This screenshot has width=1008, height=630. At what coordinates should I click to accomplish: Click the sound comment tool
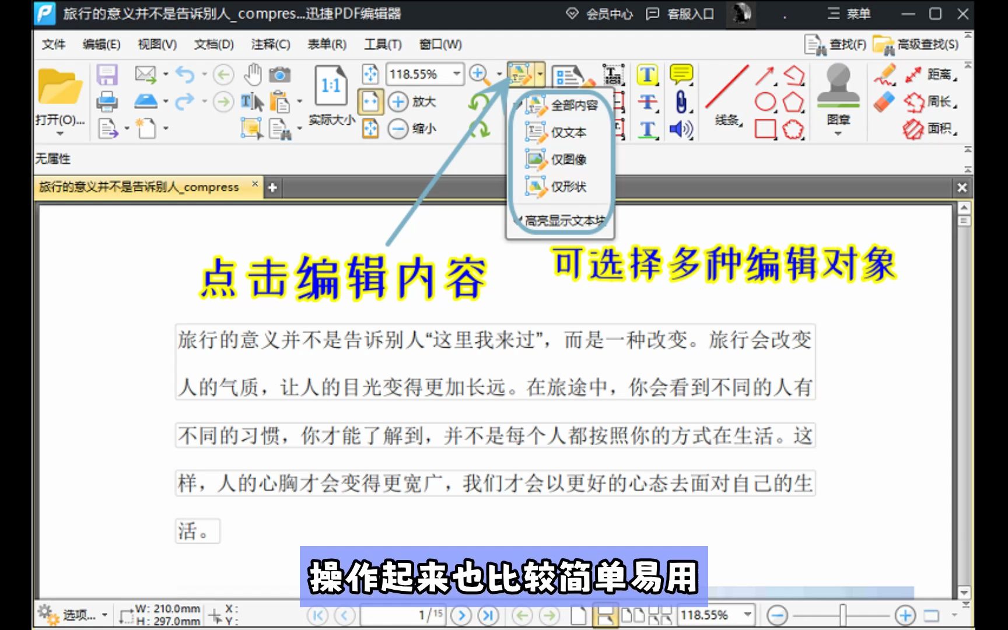(x=681, y=127)
